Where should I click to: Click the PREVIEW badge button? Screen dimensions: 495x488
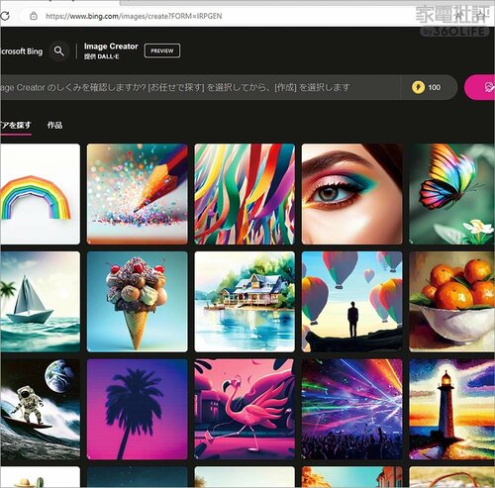[162, 50]
